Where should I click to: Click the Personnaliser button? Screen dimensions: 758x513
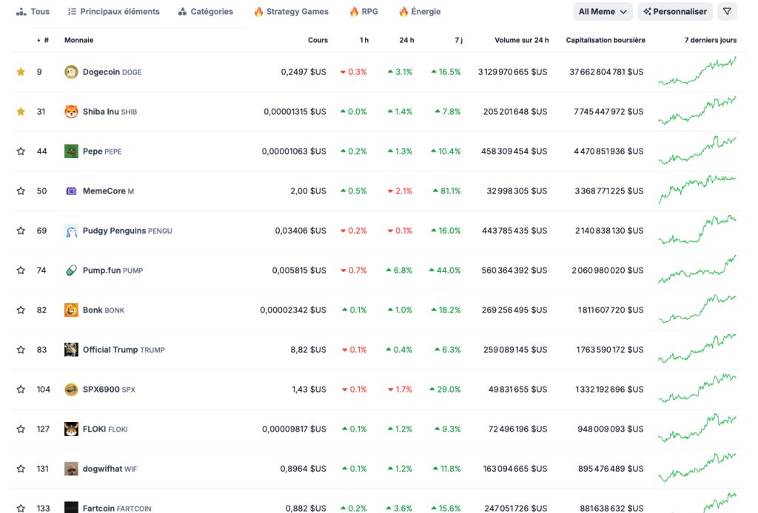[x=675, y=12]
